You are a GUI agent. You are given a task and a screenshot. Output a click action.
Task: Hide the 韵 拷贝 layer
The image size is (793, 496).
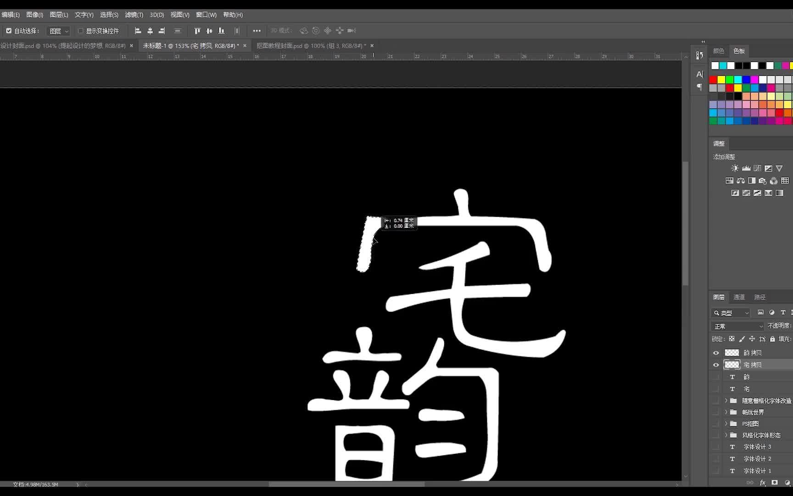coord(716,353)
